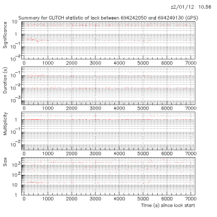Click the 1000 tick label below the Multiplicity plot
The height and width of the screenshot is (217, 217).
click(x=48, y=153)
